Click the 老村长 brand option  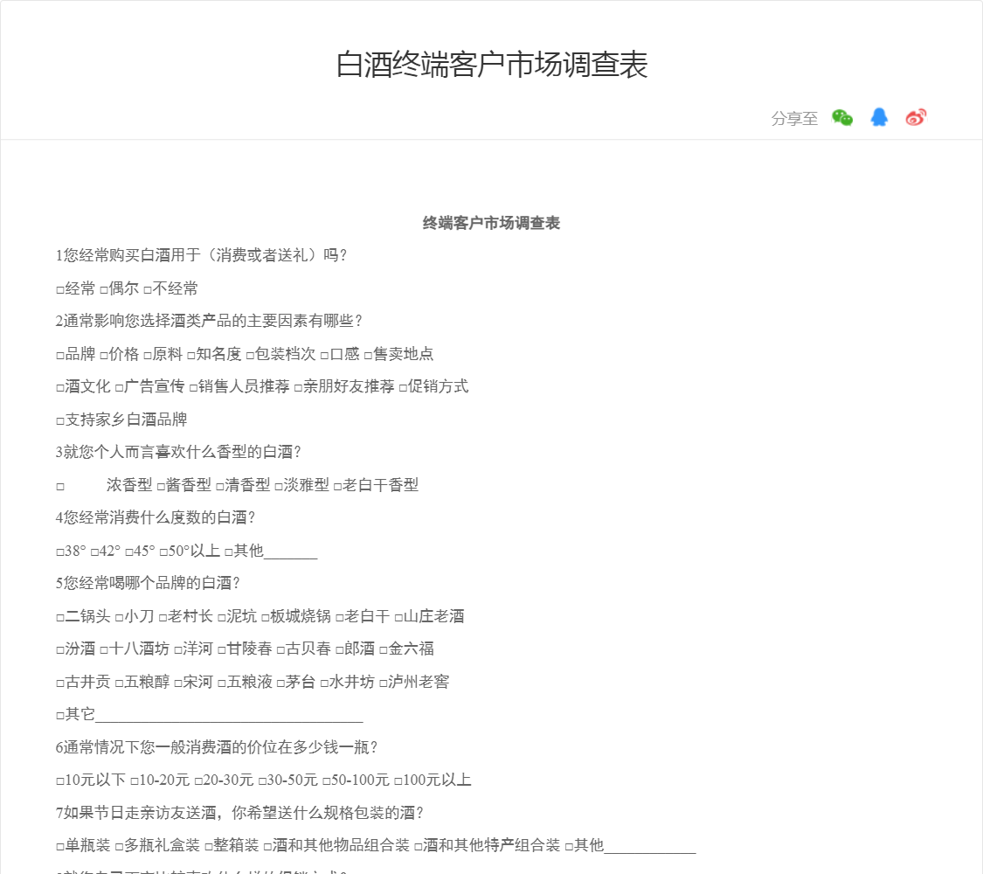coord(185,615)
